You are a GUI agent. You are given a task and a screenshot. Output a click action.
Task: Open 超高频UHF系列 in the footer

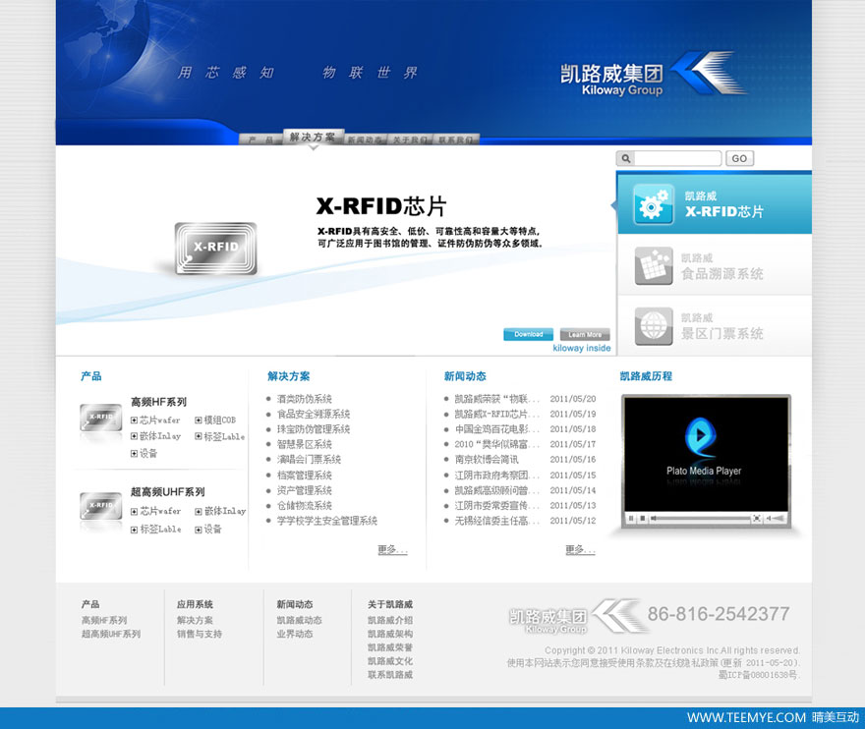pos(111,634)
